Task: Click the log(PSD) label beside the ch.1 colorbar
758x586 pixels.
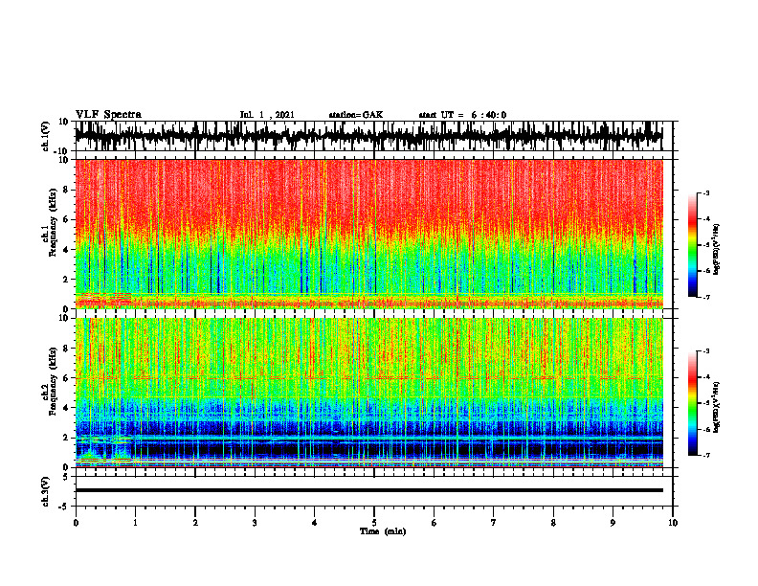Action: tap(716, 249)
